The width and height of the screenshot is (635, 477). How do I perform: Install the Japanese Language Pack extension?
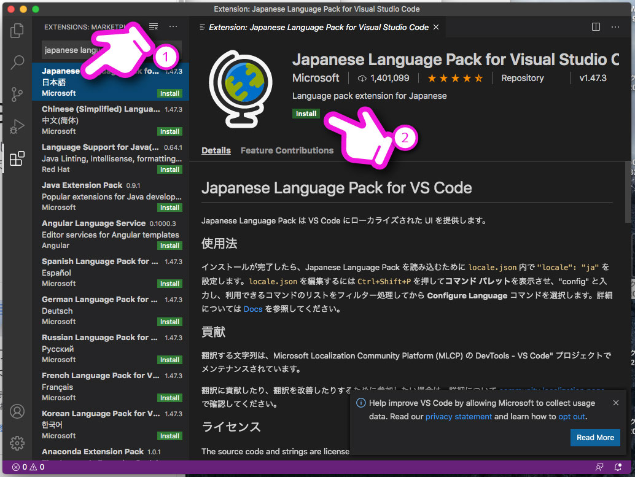coord(306,114)
